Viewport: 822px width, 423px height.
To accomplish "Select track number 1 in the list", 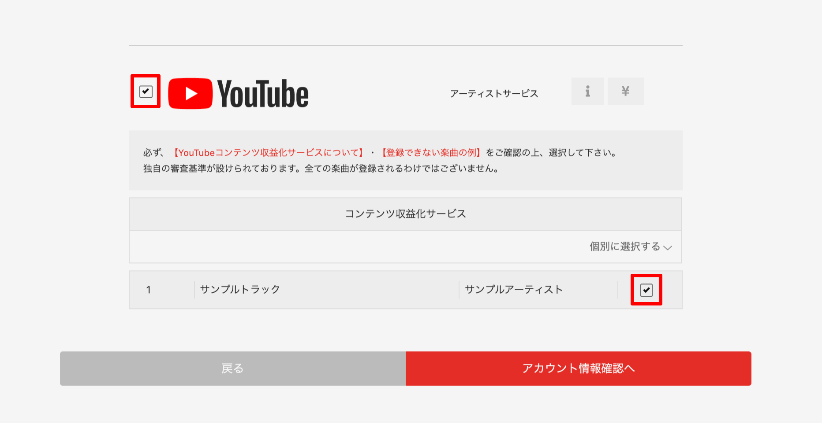I will click(149, 290).
